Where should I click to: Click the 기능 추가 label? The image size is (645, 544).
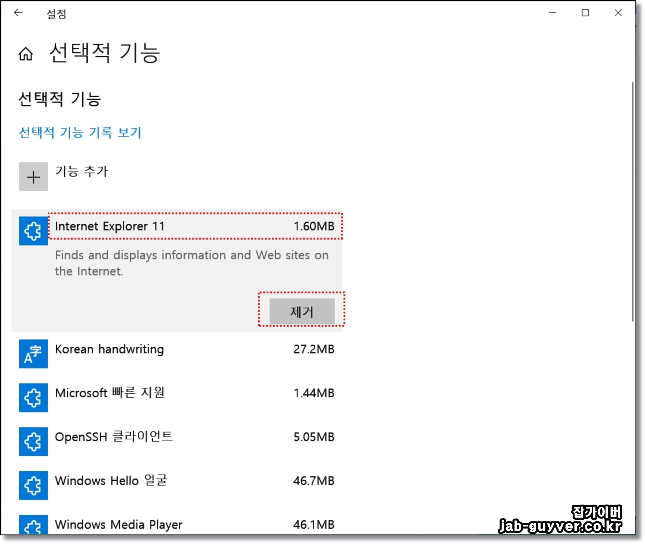[81, 171]
